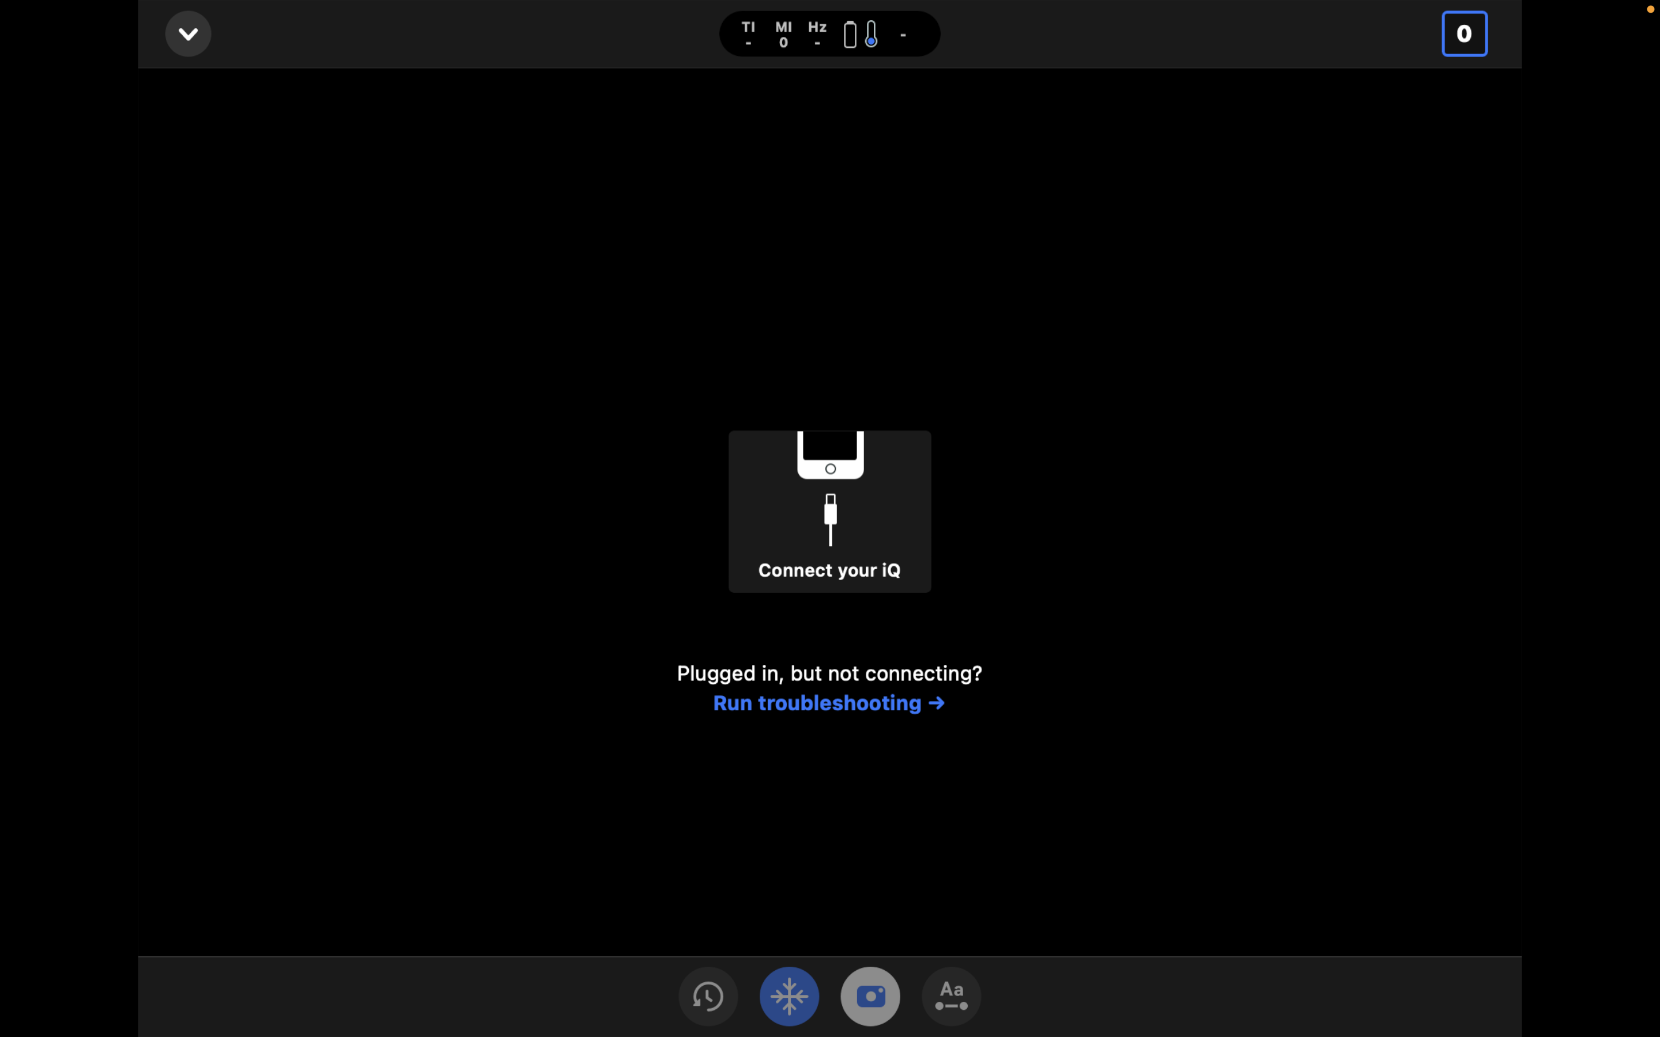1660x1037 pixels.
Task: Click the probe battery status icon
Action: [x=850, y=33]
